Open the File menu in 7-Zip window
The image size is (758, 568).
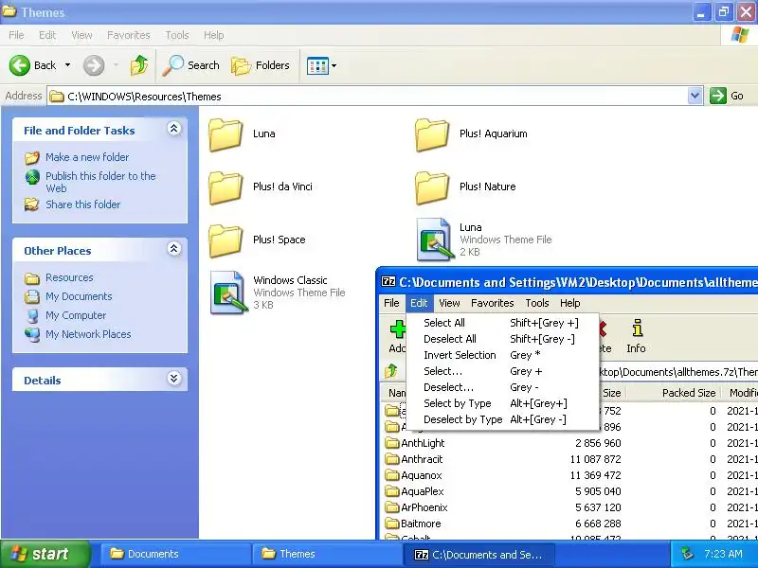coord(391,303)
